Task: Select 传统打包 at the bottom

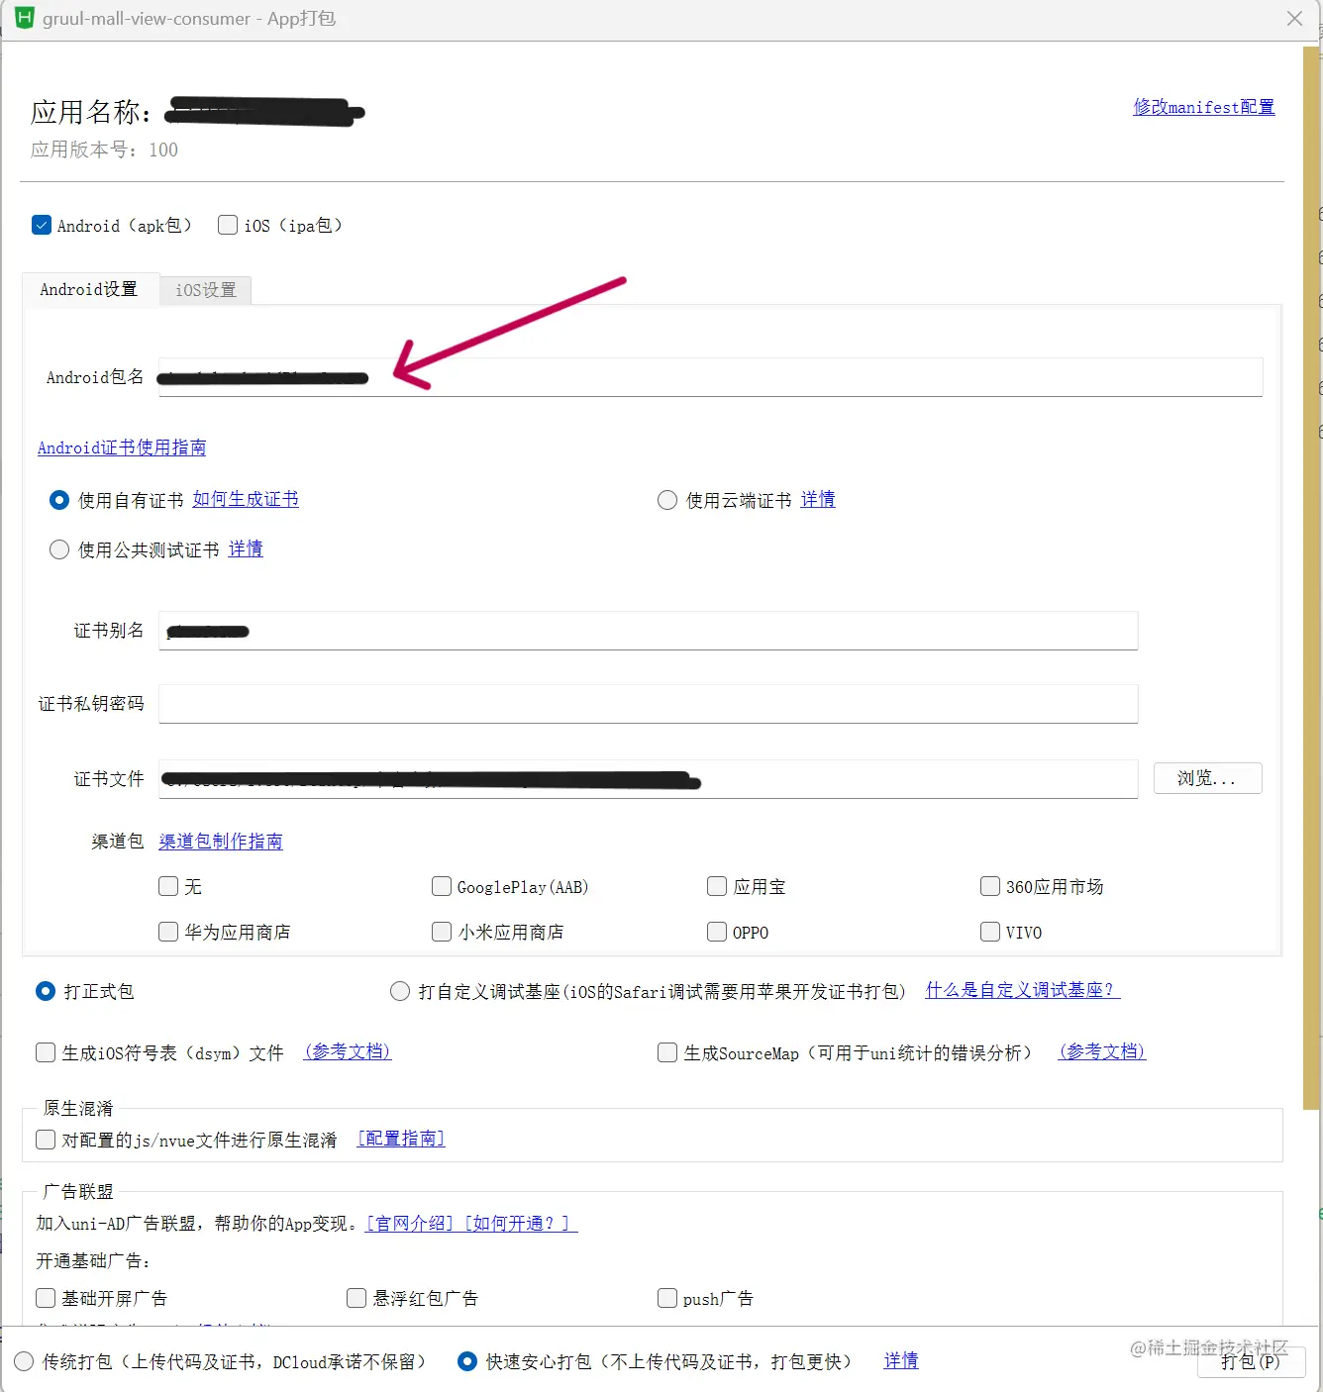Action: point(22,1361)
